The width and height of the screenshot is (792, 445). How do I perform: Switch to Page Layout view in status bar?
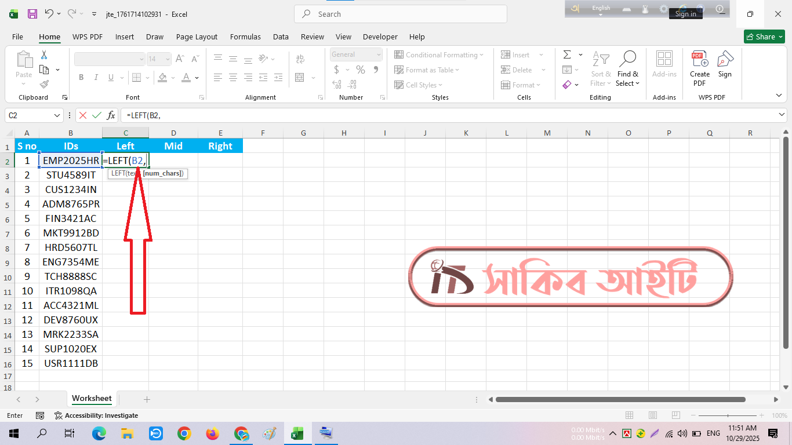(653, 415)
